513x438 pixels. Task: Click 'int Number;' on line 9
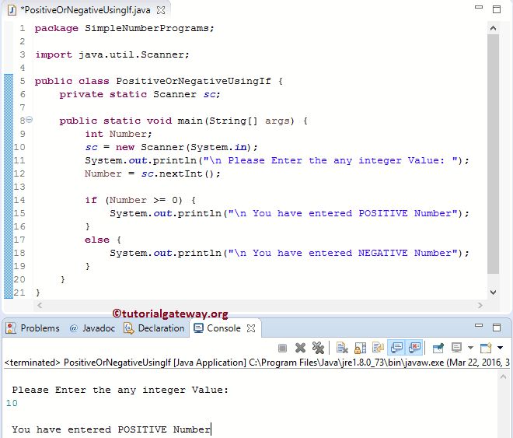[x=118, y=134]
